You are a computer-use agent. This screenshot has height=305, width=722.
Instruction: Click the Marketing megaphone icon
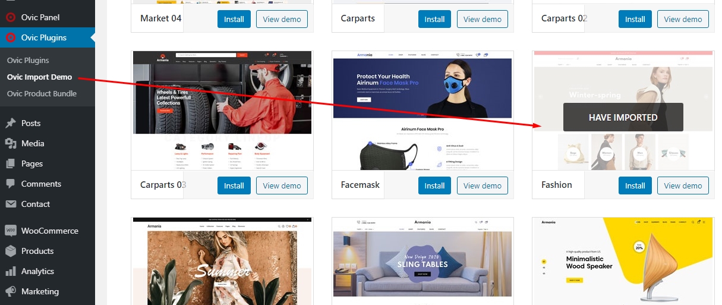pyautogui.click(x=11, y=291)
